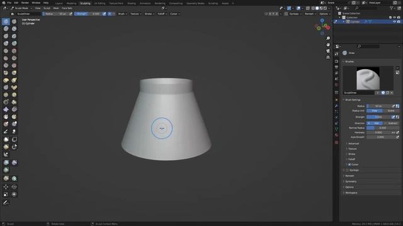Image resolution: width=403 pixels, height=226 pixels.
Task: Open the Render menu
Action: [25, 3]
